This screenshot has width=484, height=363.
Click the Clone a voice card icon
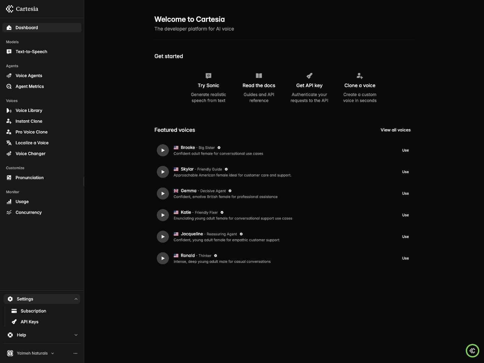(360, 76)
